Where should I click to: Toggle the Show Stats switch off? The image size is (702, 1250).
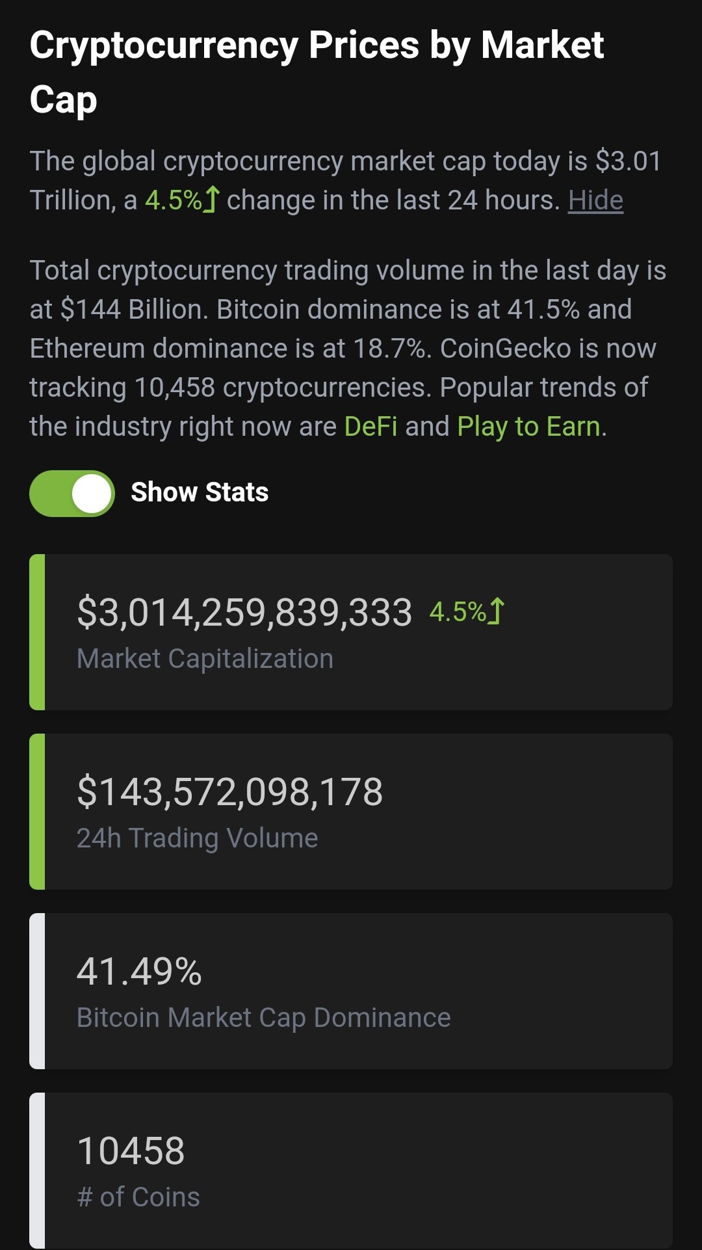pos(72,493)
